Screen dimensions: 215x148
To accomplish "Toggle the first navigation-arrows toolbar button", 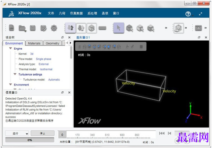I will click(x=70, y=28).
